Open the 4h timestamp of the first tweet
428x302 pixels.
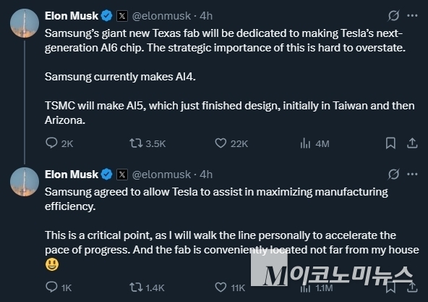click(206, 16)
